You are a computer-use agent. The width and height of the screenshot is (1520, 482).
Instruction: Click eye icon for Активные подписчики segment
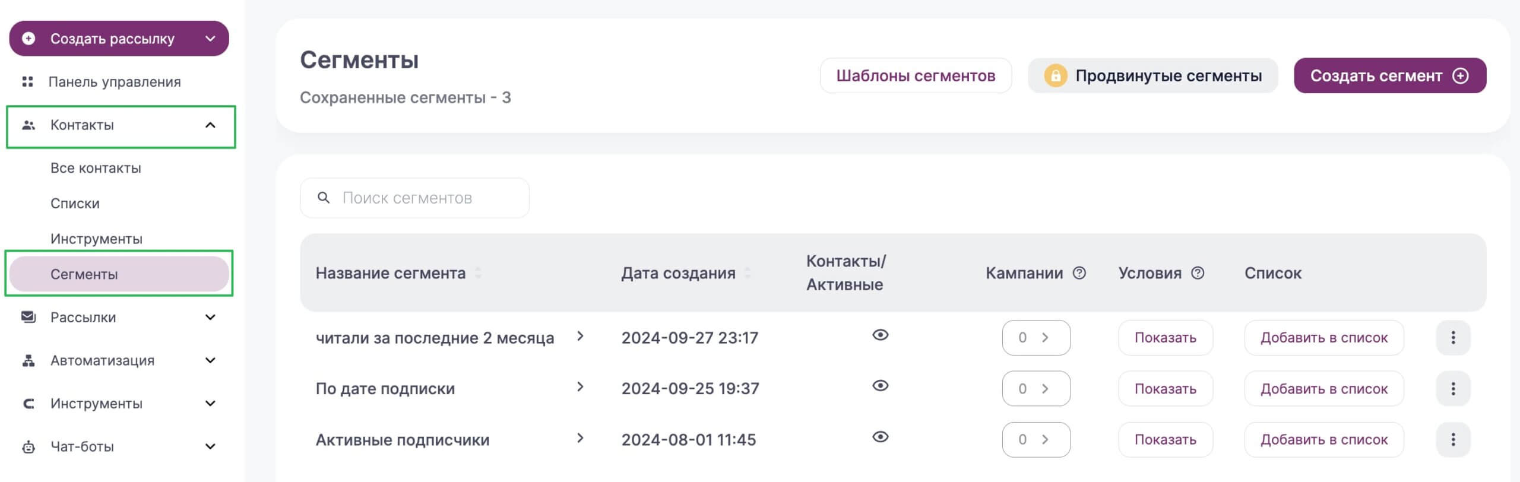click(880, 437)
